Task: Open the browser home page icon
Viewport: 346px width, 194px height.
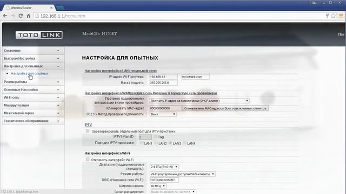Action: point(29,16)
